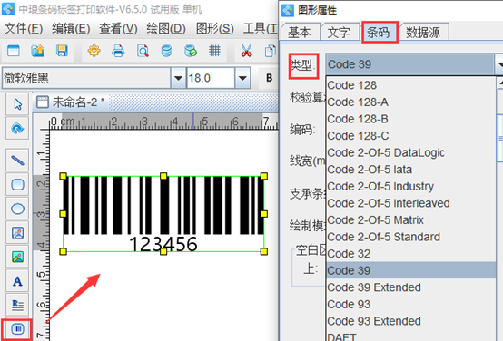This screenshot has height=341, width=503.
Task: Click the scissors cut icon
Action: [x=246, y=51]
